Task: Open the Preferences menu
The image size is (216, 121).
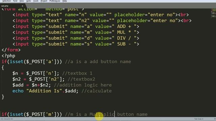Action: (55, 1)
